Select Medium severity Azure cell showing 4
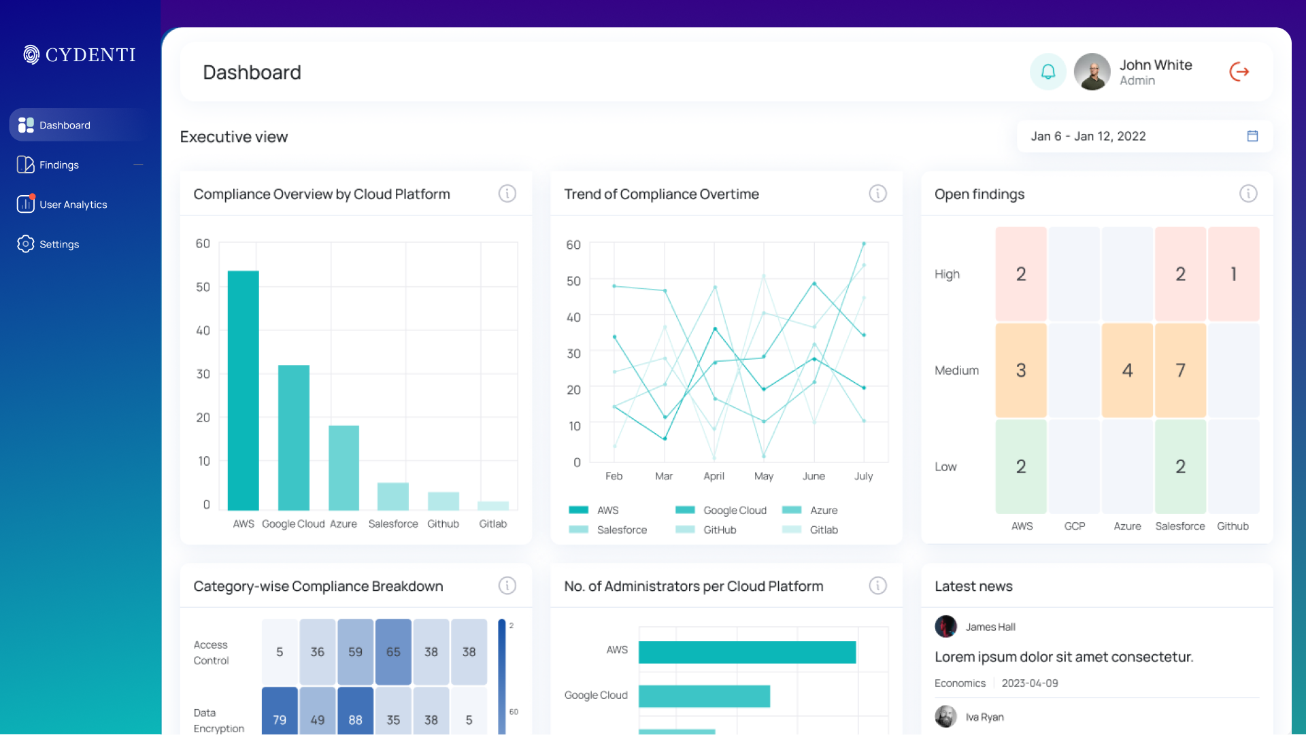Screen dimensions: 1306x735 [x=1127, y=371]
